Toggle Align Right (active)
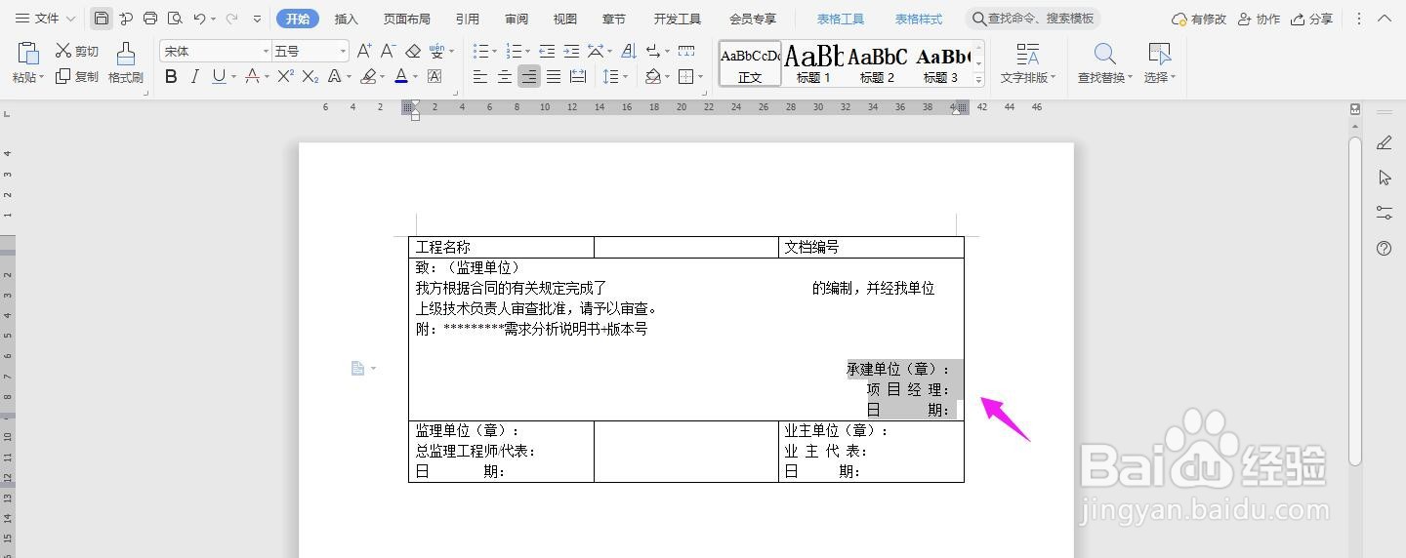This screenshot has height=558, width=1406. (529, 76)
